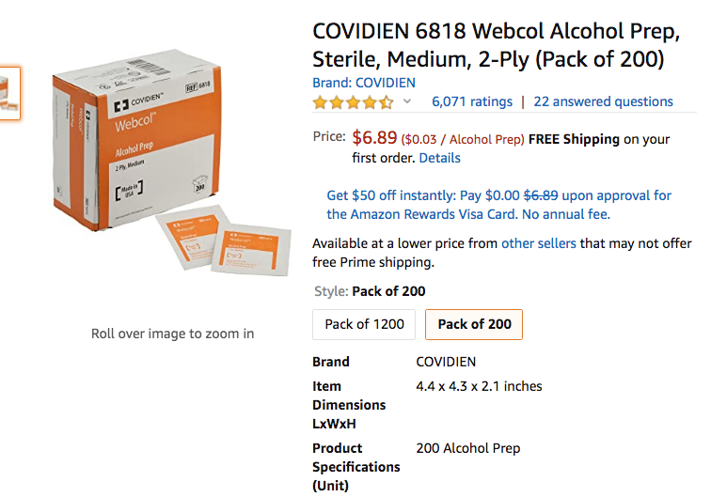Select the Pack of 1200 style option
The height and width of the screenshot is (497, 711).
(x=364, y=324)
